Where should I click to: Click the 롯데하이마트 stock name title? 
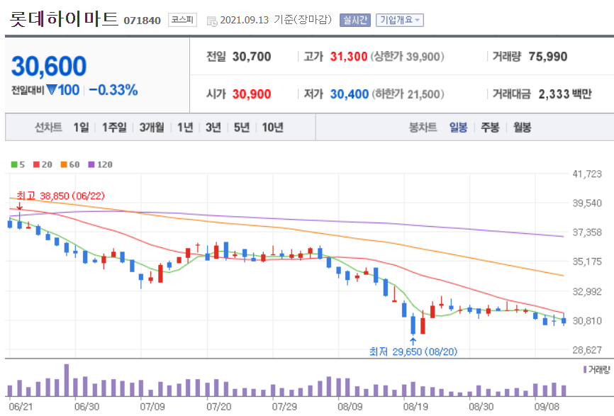tap(64, 19)
